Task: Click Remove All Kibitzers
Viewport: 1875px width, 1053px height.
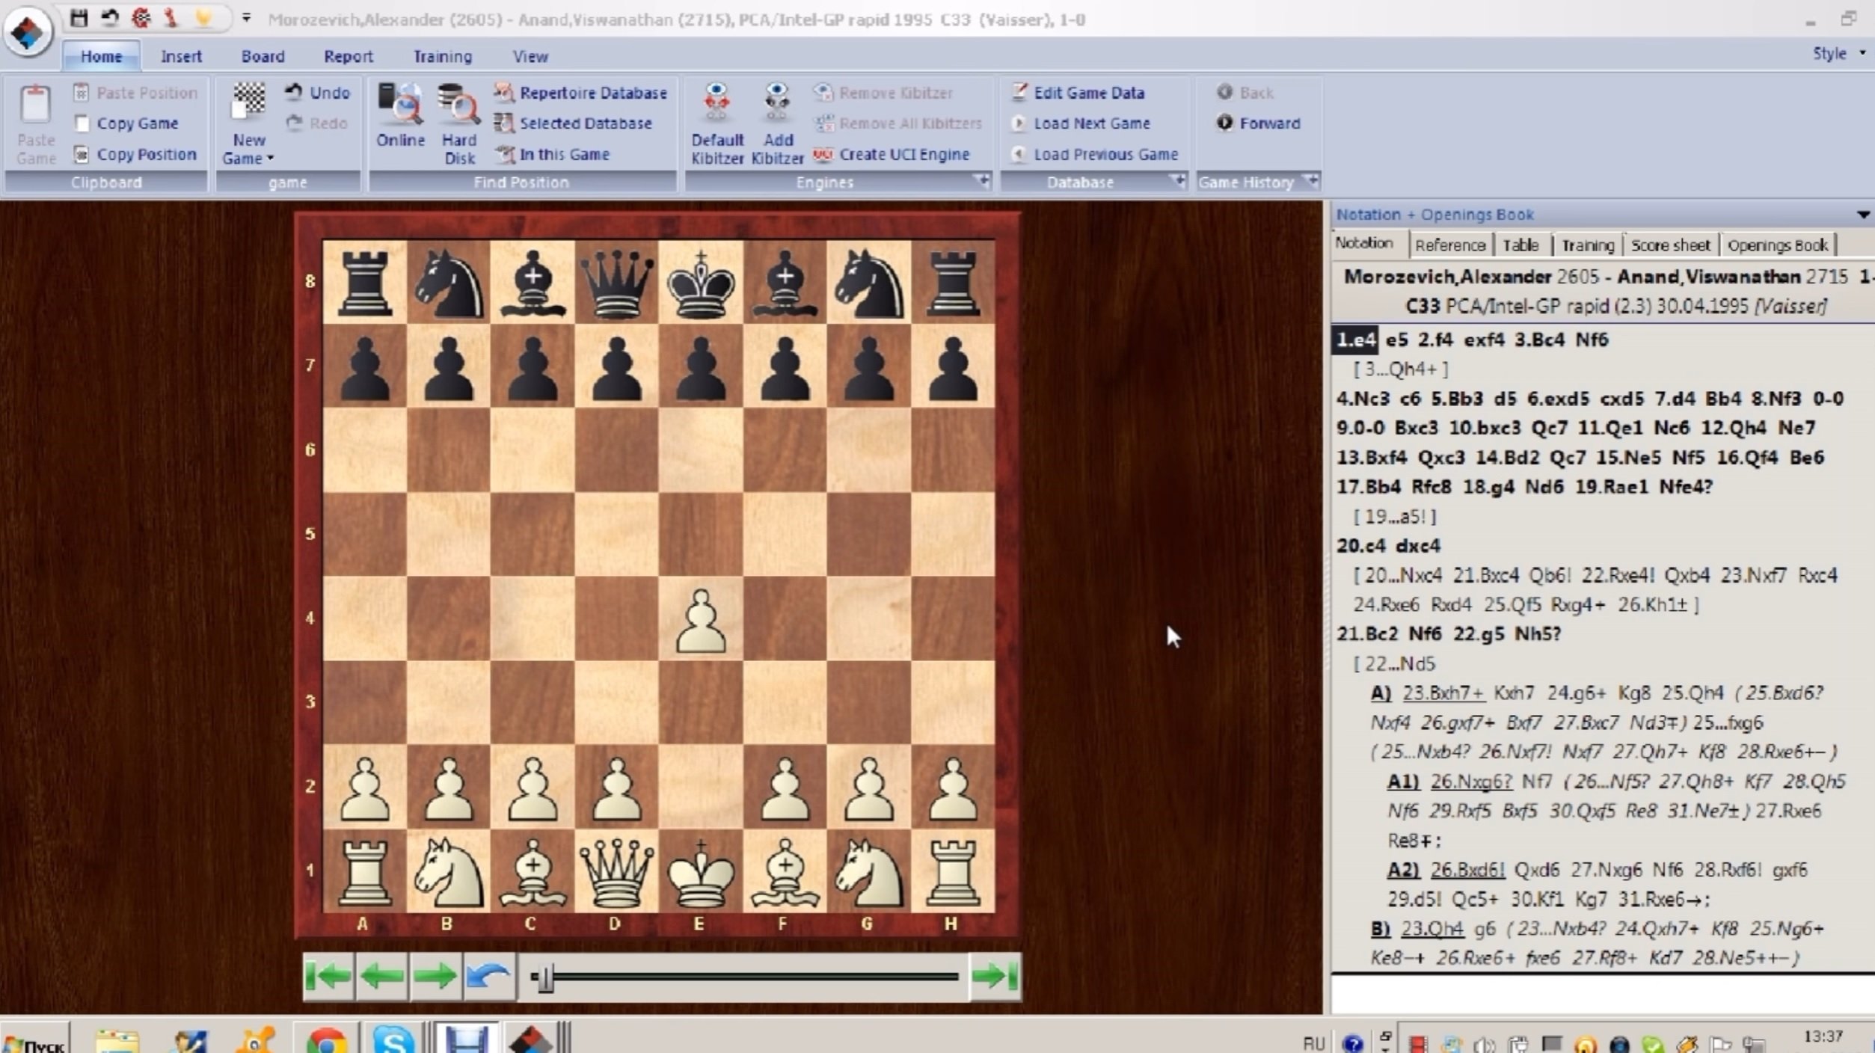Action: tap(897, 123)
